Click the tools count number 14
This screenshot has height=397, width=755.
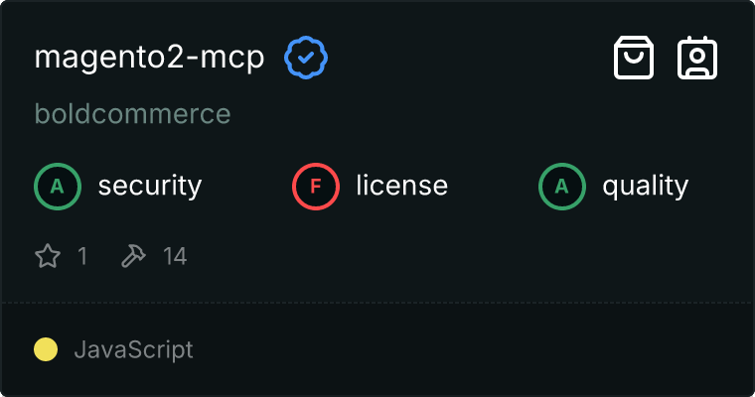175,257
